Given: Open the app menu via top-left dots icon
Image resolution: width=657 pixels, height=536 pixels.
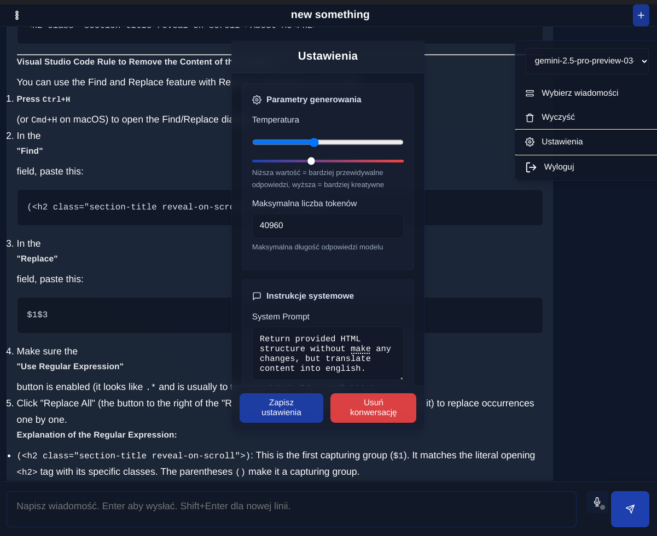Looking at the screenshot, I should coord(16,15).
